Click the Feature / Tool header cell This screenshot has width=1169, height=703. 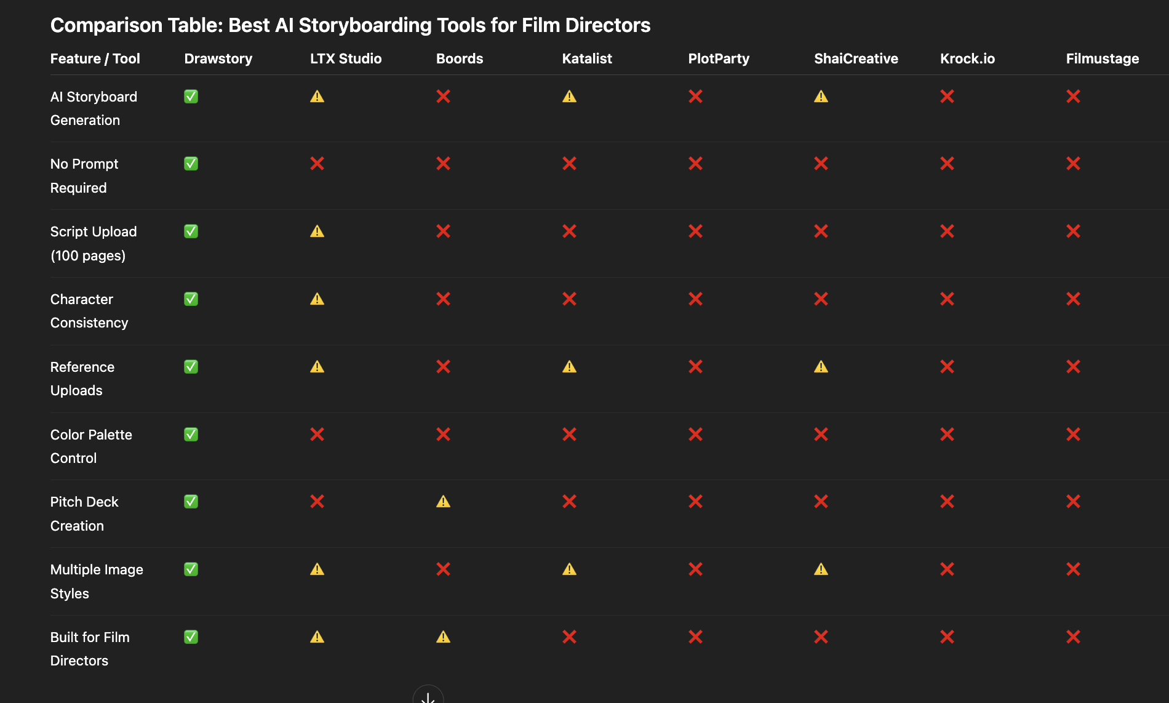95,58
